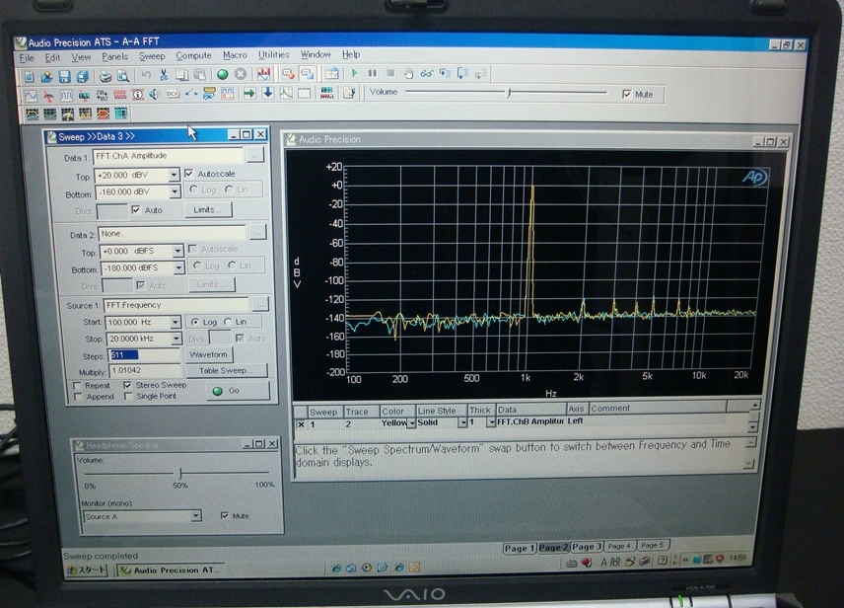Viewport: 844px width, 608px height.
Task: Click the Print Preview magnifier icon
Action: tap(122, 76)
